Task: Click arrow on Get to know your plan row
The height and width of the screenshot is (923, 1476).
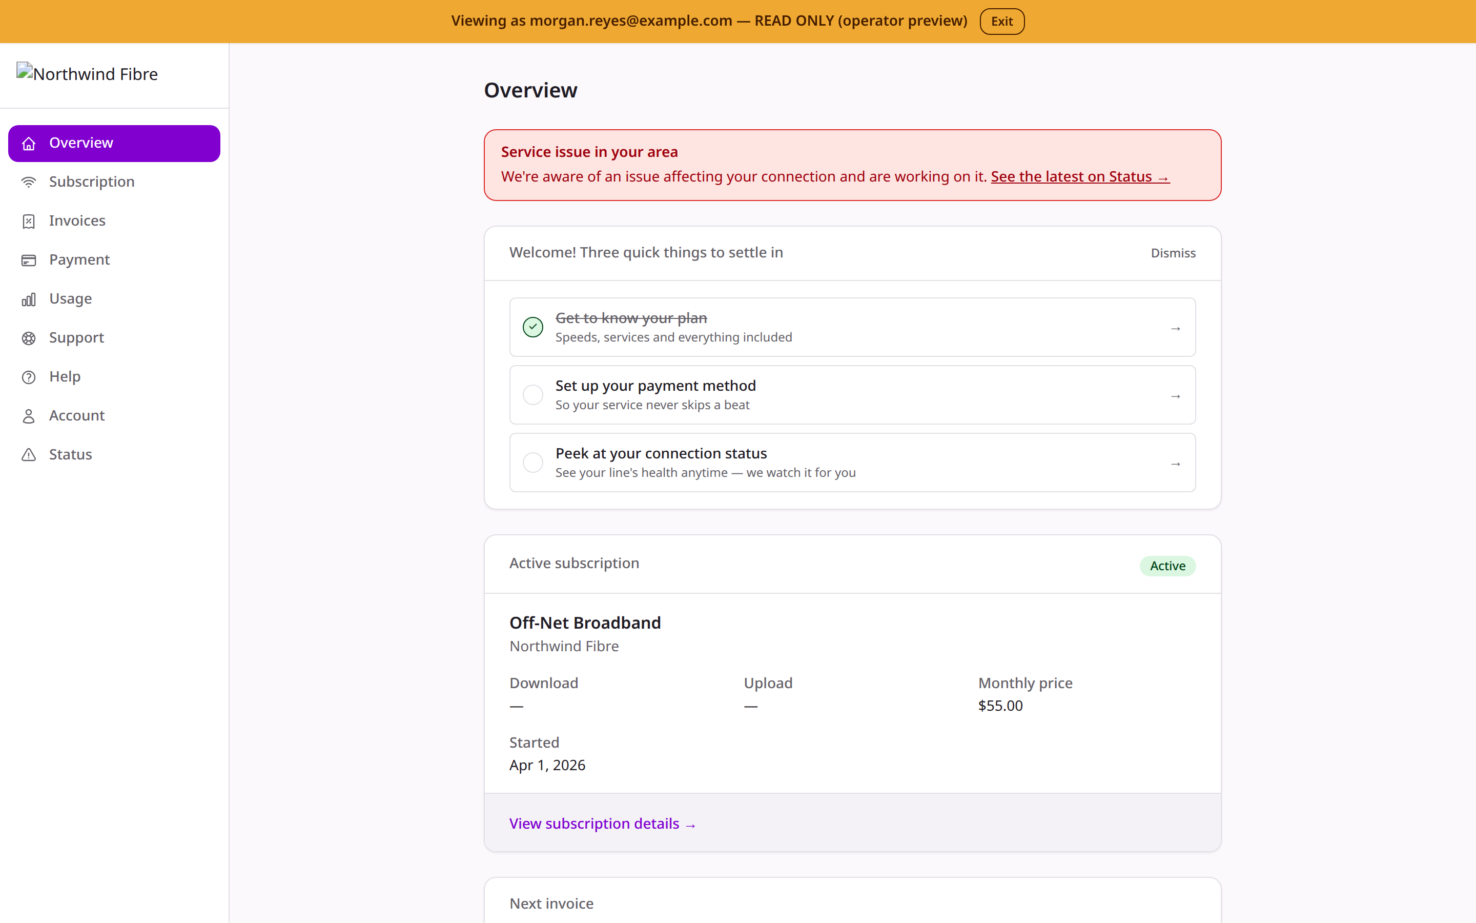Action: point(1175,328)
